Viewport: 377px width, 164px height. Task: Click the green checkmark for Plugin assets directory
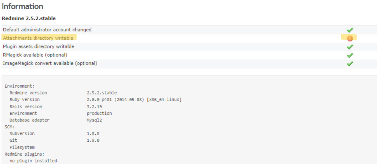click(350, 47)
